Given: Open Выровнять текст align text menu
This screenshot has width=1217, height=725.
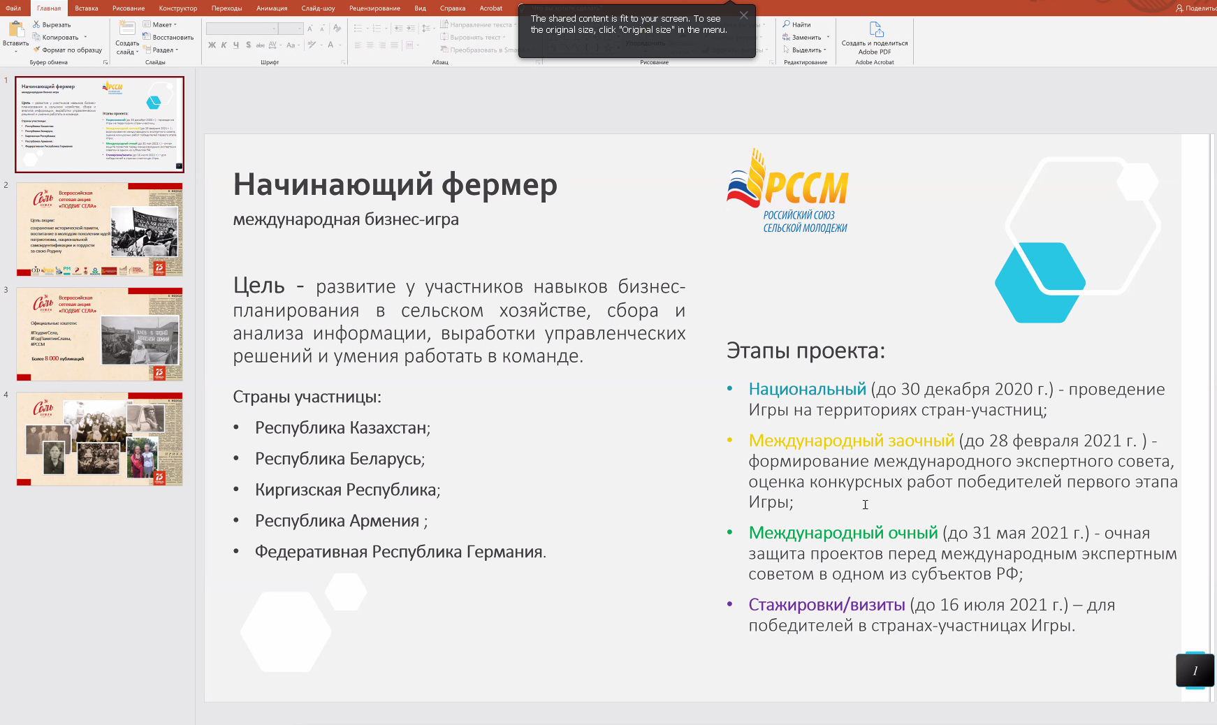Looking at the screenshot, I should click(473, 37).
